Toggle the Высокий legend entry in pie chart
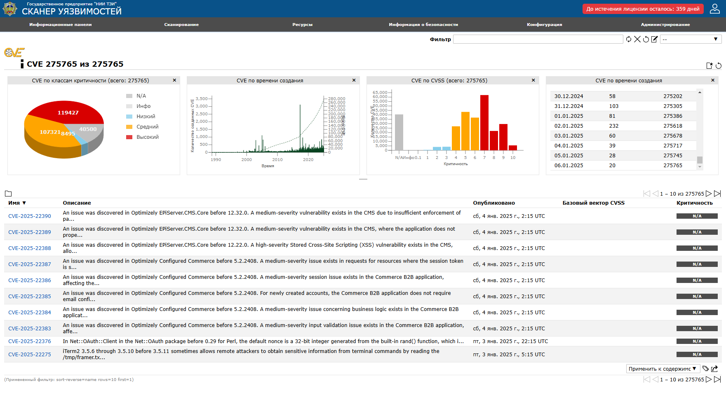Viewport: 726px width, 409px height. click(x=147, y=137)
